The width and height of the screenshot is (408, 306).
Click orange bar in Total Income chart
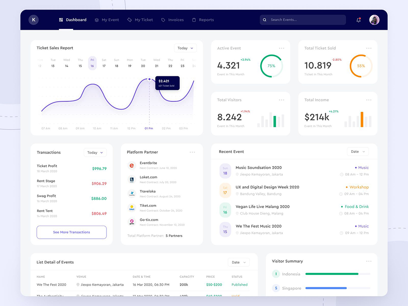click(x=361, y=120)
